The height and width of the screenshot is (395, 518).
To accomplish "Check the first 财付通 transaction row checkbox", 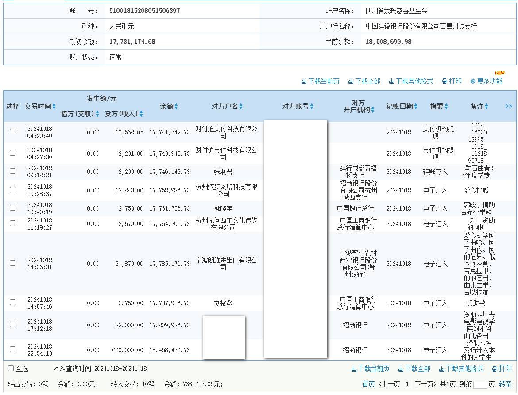I will (x=12, y=132).
